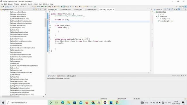Click the Windows Start button
The height and width of the screenshot is (105, 187).
[3, 102]
